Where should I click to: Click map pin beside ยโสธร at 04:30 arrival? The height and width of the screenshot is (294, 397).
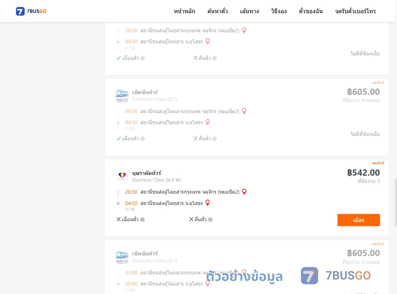pyautogui.click(x=208, y=122)
